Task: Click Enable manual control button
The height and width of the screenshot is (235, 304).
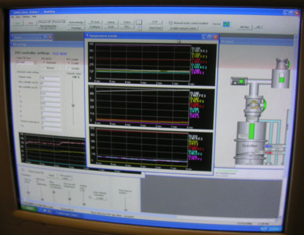Action: pos(183,29)
